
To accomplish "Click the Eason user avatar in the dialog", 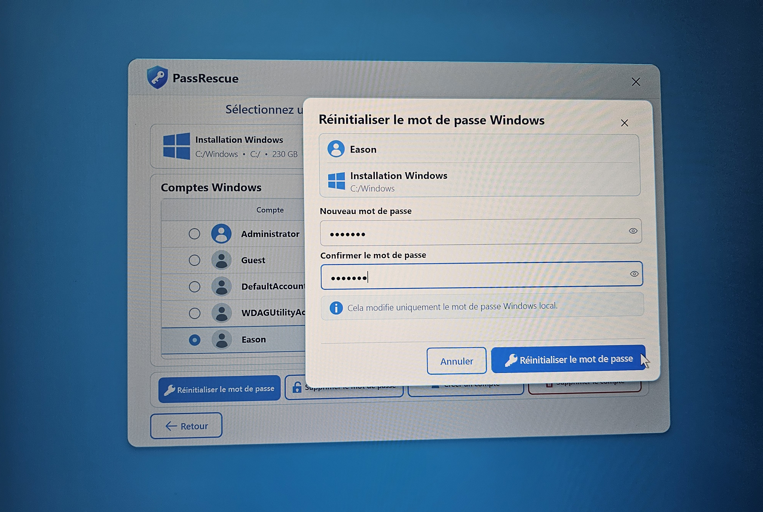I will point(336,149).
